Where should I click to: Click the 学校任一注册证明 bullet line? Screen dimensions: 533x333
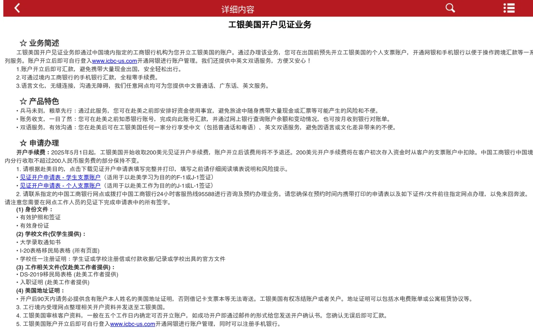click(121, 259)
